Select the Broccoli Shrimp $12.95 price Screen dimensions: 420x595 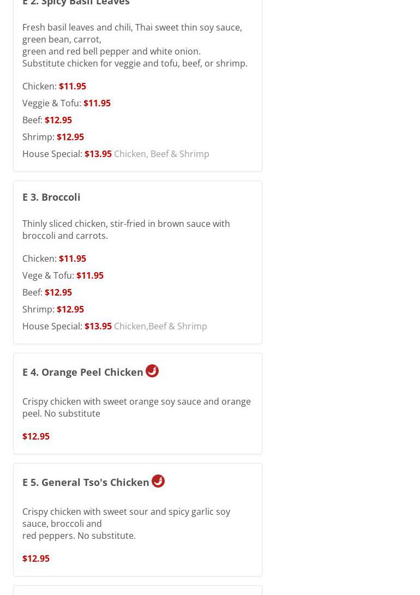click(70, 309)
